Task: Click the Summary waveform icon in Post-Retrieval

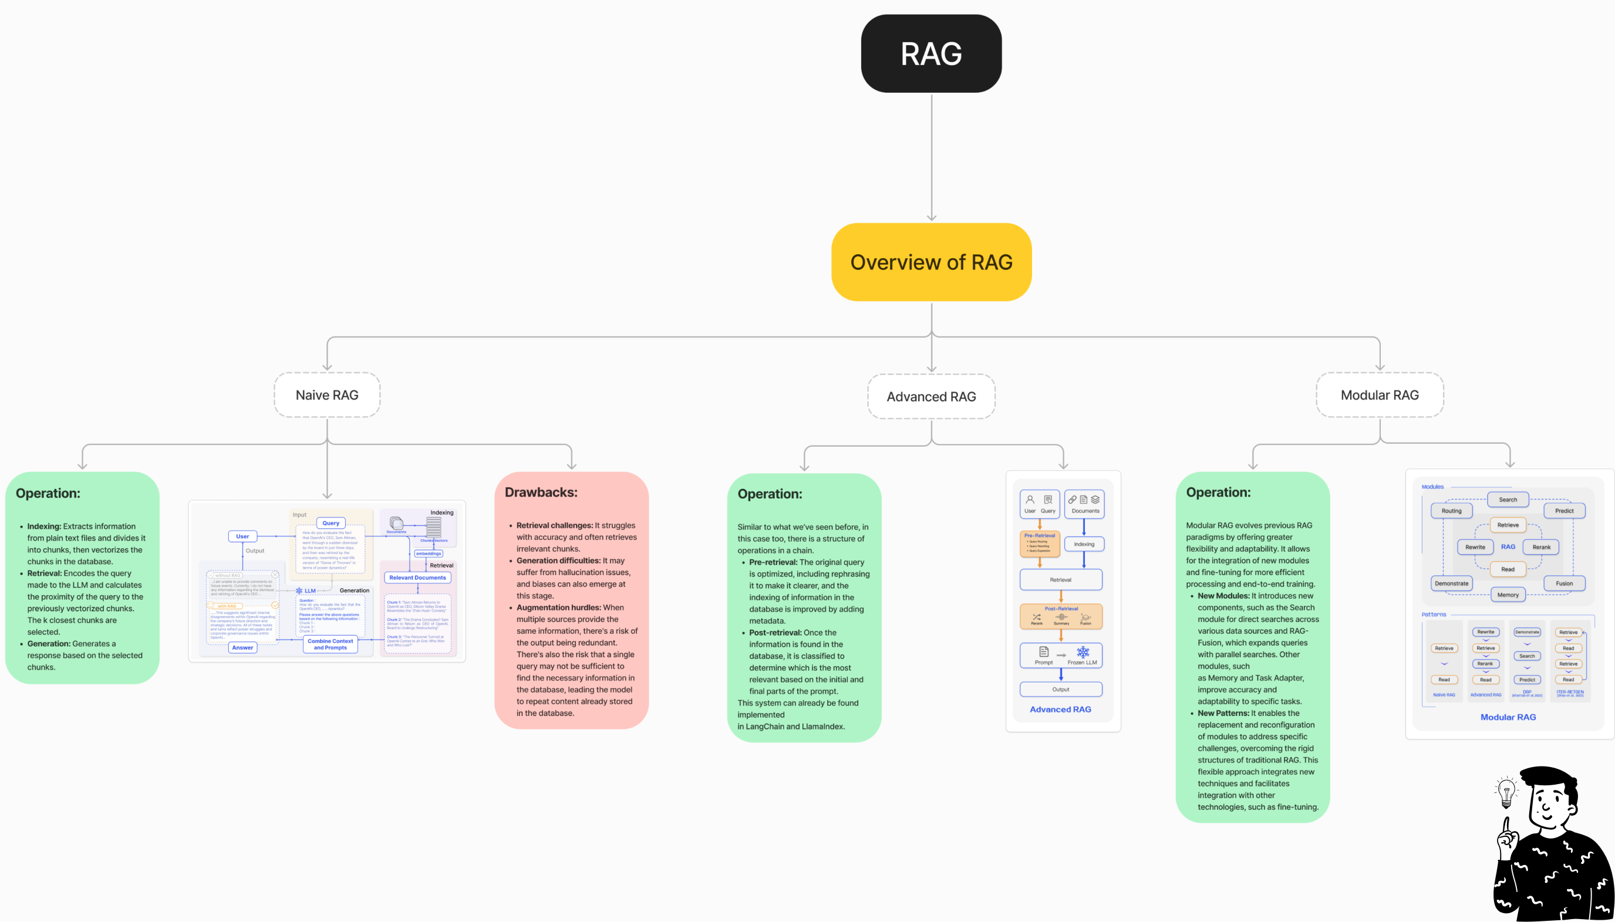Action: coord(1061,617)
